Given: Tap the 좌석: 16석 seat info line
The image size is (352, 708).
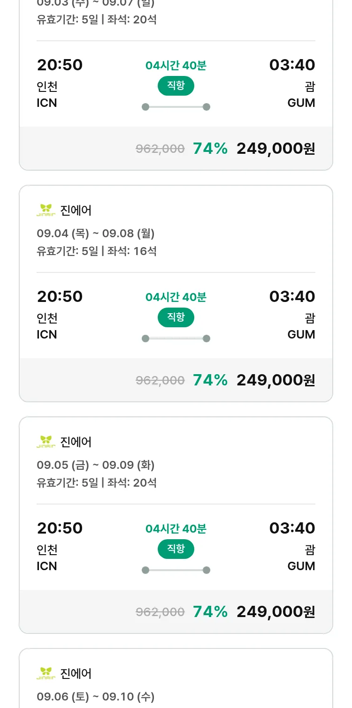Looking at the screenshot, I should tap(132, 251).
